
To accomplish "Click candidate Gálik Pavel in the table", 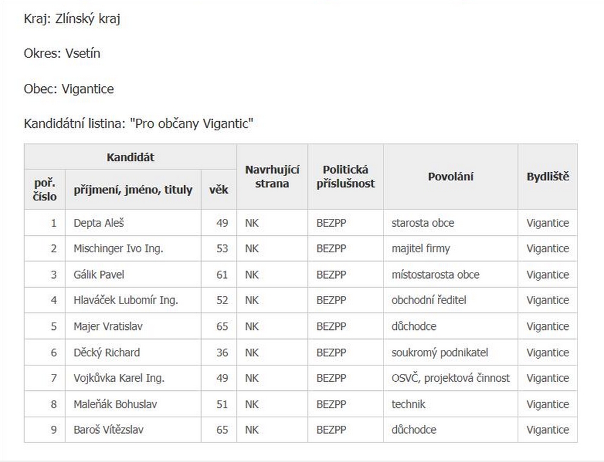I will pyautogui.click(x=99, y=274).
